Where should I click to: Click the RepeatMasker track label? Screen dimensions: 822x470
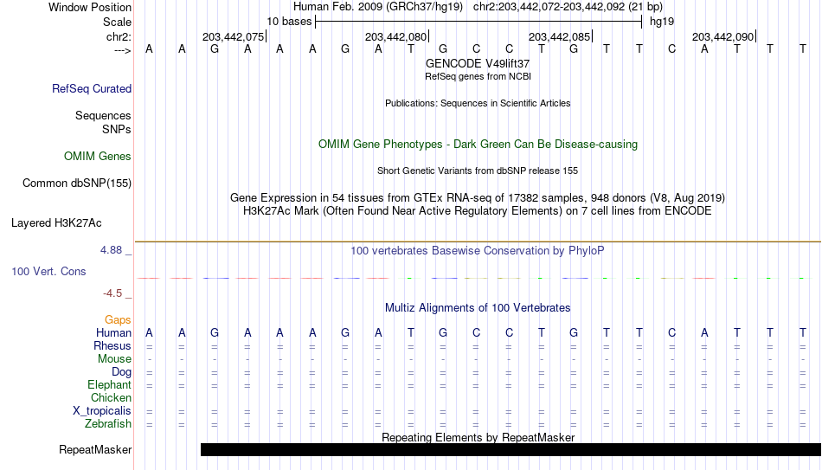coord(95,449)
